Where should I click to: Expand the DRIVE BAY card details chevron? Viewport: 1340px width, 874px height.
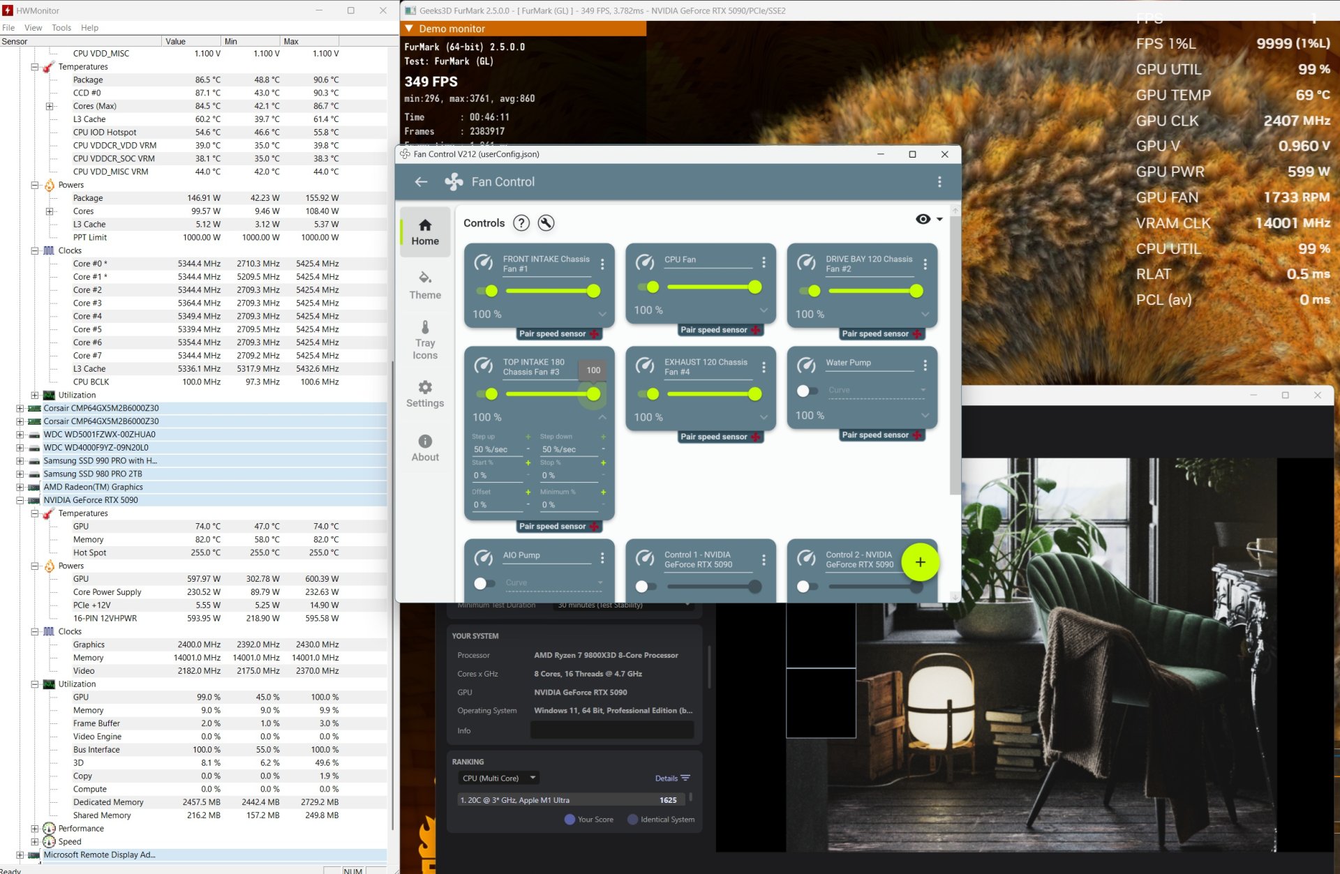(925, 314)
